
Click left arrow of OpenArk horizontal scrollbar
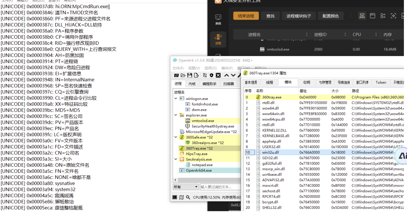click(x=175, y=180)
